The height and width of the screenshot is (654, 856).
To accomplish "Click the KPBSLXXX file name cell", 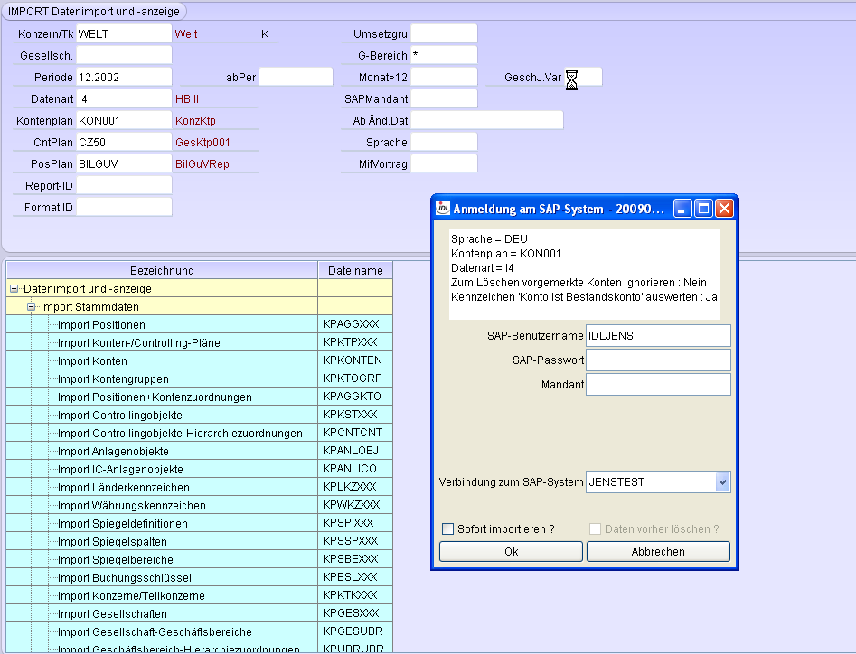I will point(355,577).
